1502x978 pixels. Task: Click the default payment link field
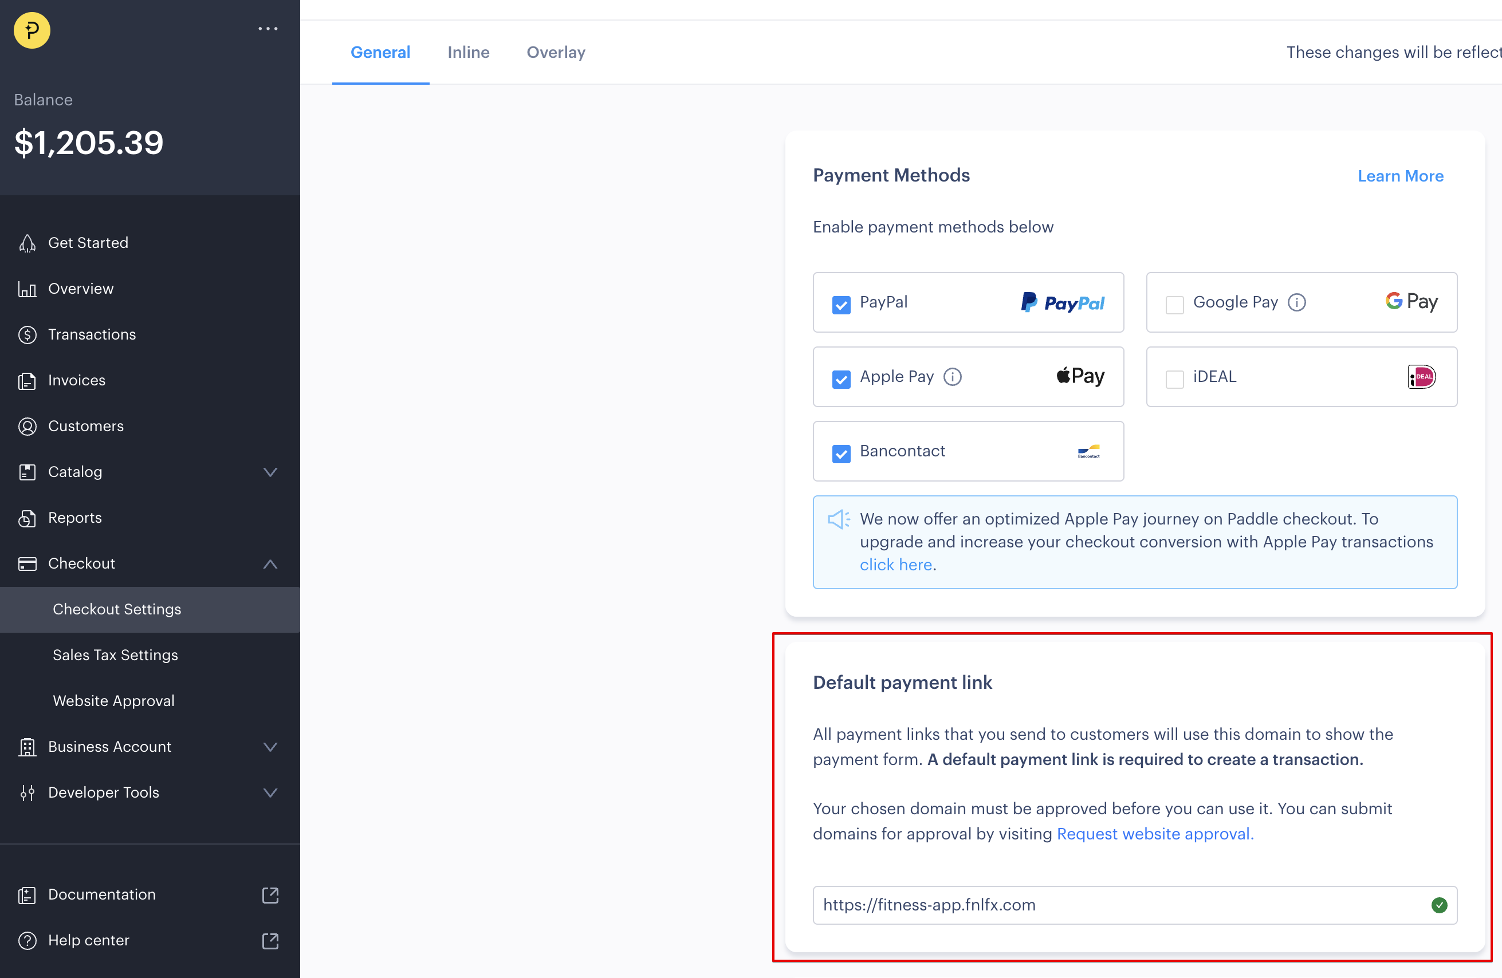pyautogui.click(x=1117, y=905)
